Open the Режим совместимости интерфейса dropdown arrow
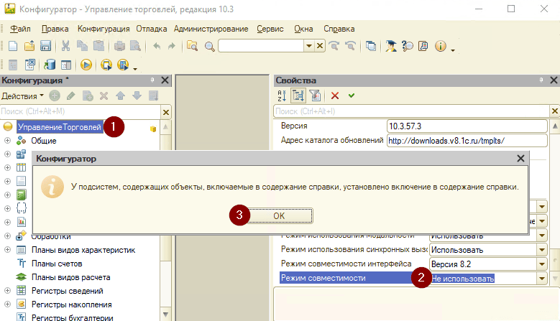560x321 pixels. (542, 264)
